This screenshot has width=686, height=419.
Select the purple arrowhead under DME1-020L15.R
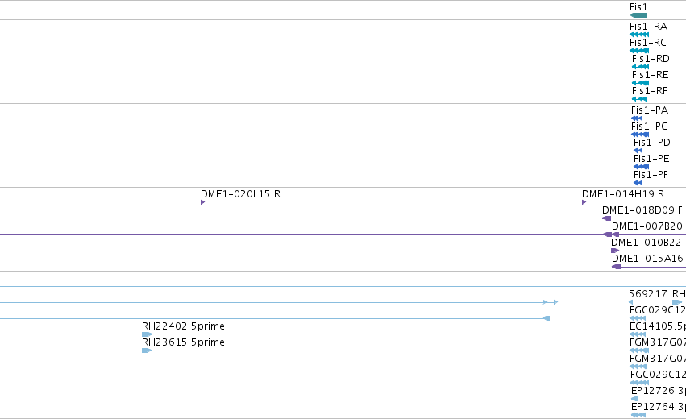click(x=202, y=202)
